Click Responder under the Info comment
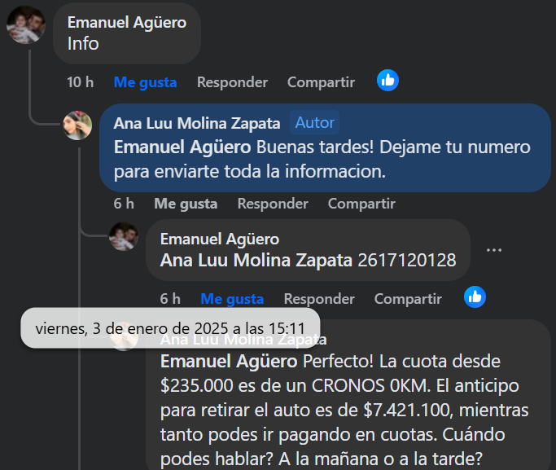This screenshot has height=470, width=556. [232, 82]
